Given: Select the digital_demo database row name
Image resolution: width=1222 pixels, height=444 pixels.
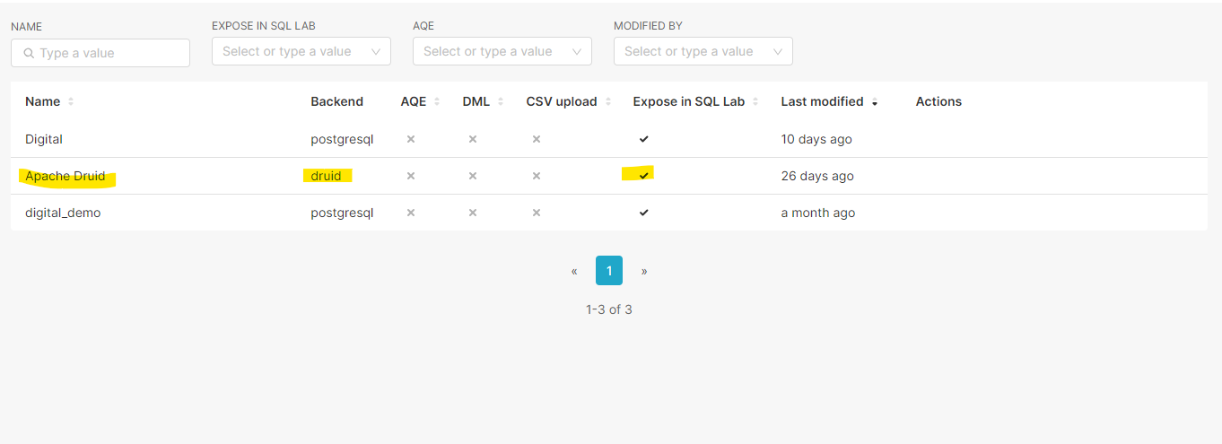Looking at the screenshot, I should pos(63,213).
